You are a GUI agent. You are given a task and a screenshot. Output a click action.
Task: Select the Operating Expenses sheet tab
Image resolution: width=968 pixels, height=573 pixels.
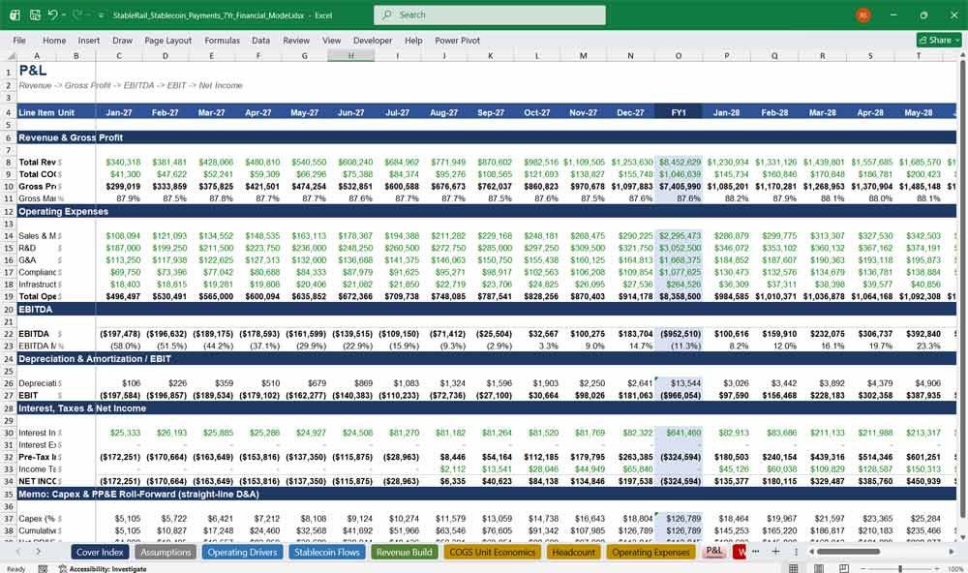tap(650, 552)
